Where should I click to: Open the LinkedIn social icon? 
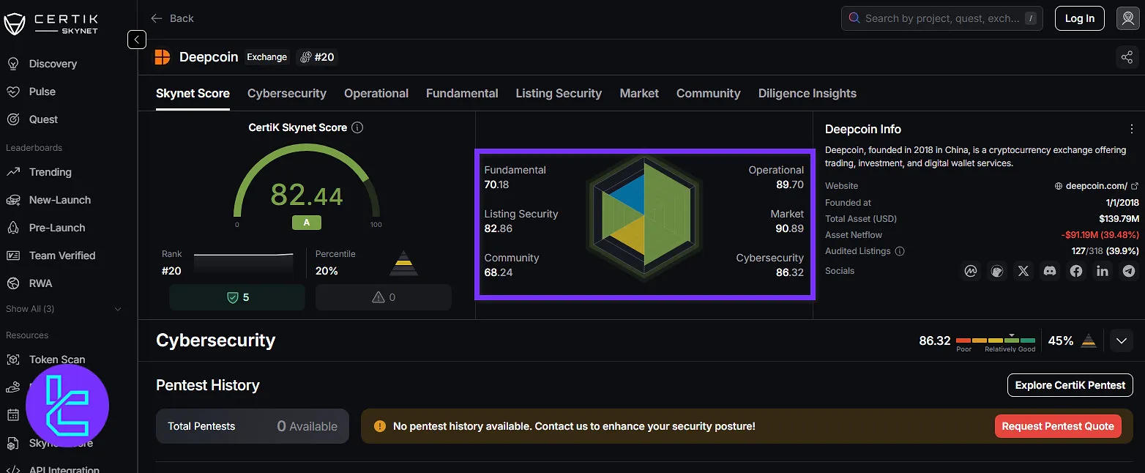pyautogui.click(x=1103, y=271)
